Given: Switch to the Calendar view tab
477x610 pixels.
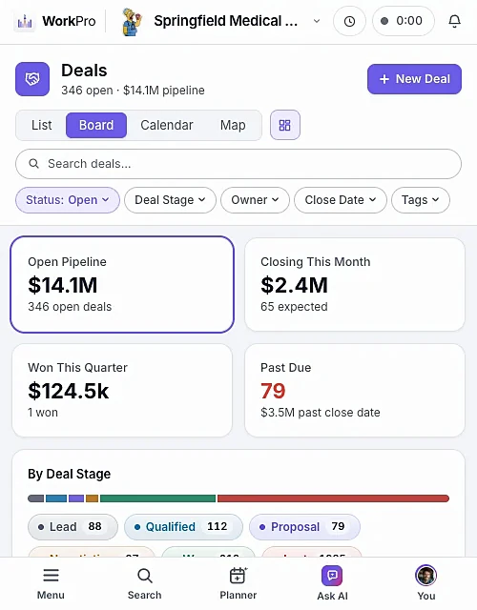Looking at the screenshot, I should pos(167,125).
